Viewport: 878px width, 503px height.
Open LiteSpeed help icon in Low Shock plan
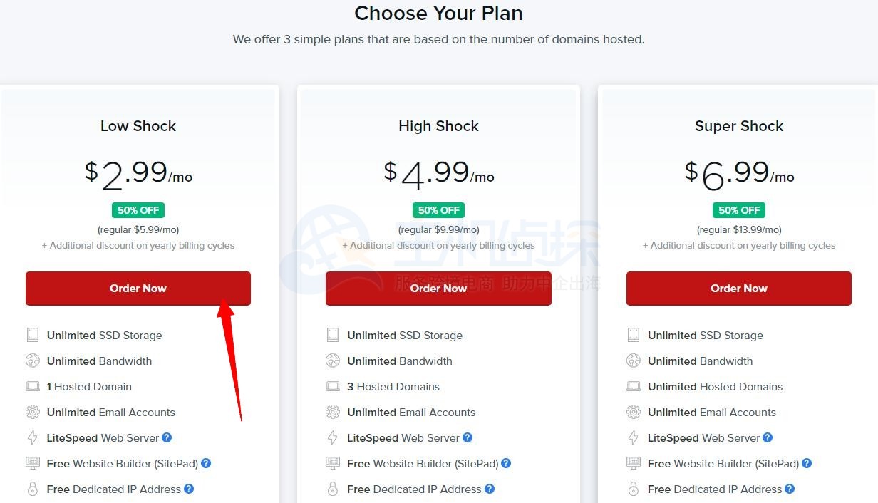(x=167, y=437)
